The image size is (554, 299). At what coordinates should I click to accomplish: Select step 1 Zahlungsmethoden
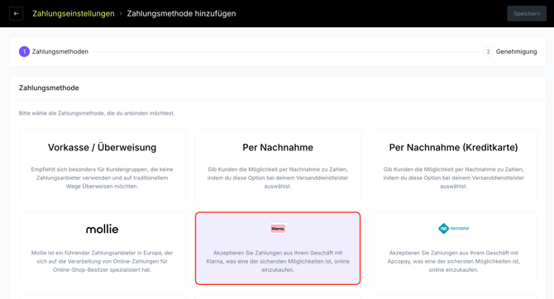(x=54, y=51)
